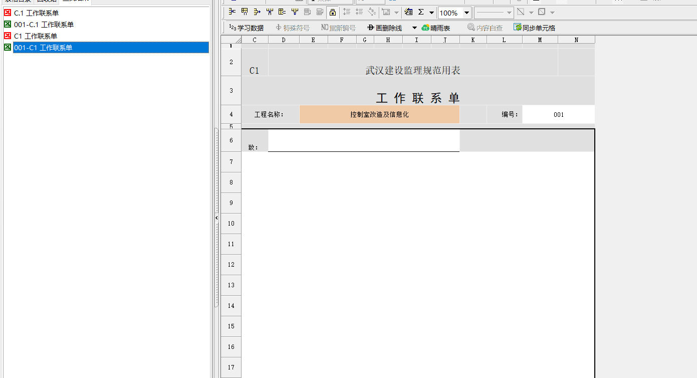The height and width of the screenshot is (378, 697).
Task: Click the green icon beside 001-C1 工作联系单
Action: click(x=7, y=48)
